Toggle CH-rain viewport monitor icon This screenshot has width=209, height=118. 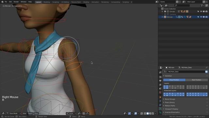pos(204,11)
